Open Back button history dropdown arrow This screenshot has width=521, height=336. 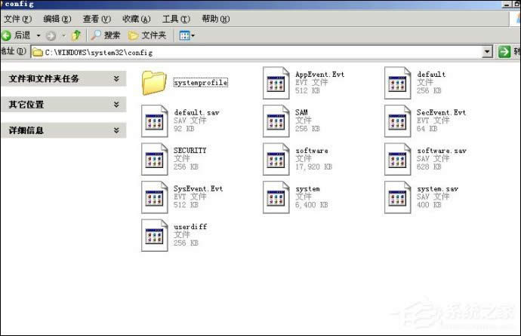(39, 35)
